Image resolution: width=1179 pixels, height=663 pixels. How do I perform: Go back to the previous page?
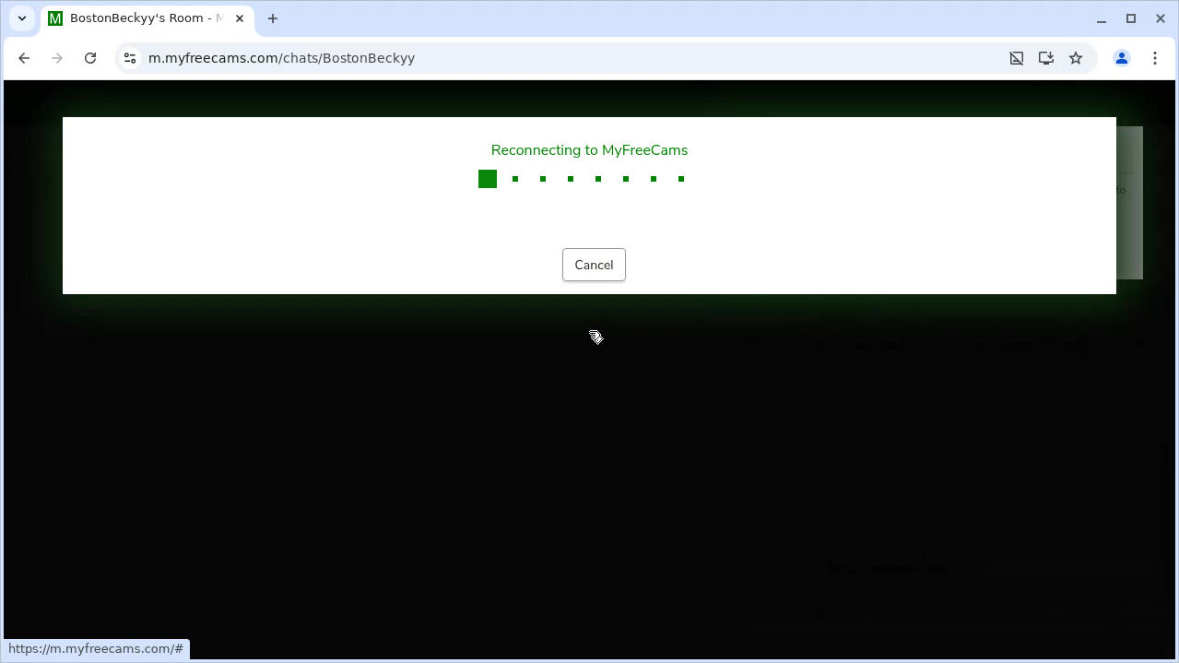(24, 58)
